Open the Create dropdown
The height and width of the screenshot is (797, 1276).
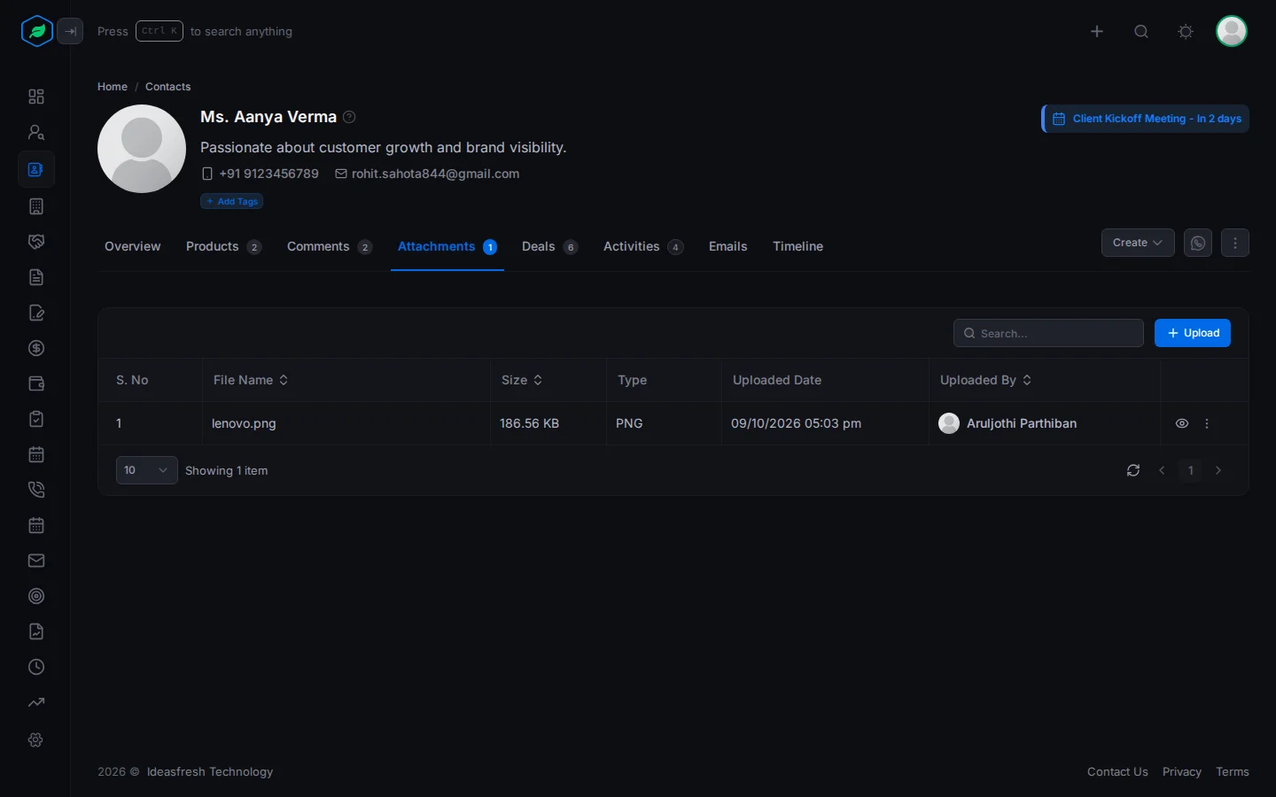(1138, 243)
